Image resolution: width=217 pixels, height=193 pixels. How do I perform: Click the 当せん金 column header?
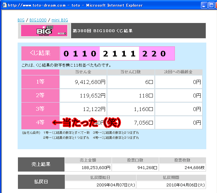[83, 72]
